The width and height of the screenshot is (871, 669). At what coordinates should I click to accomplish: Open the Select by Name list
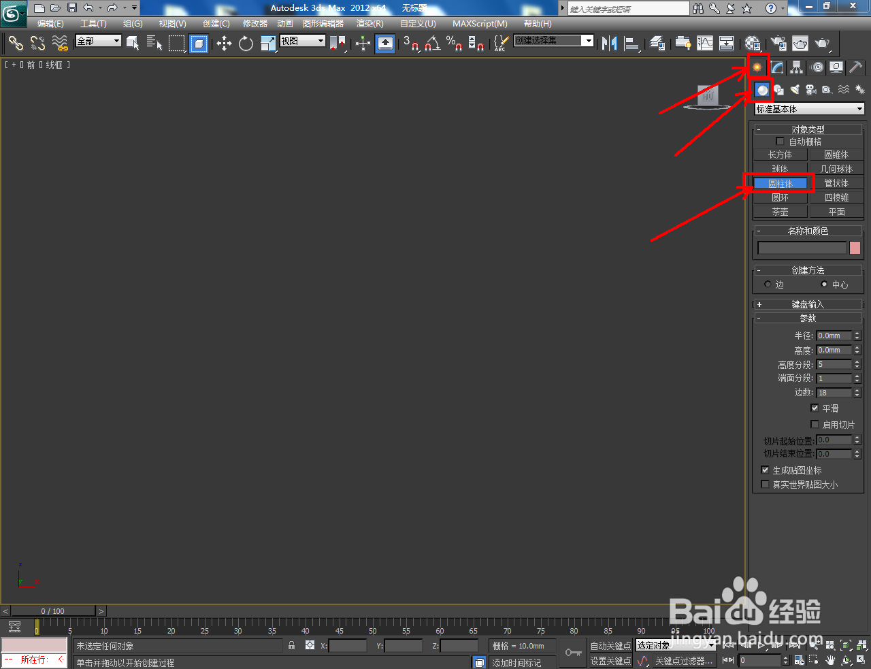154,44
